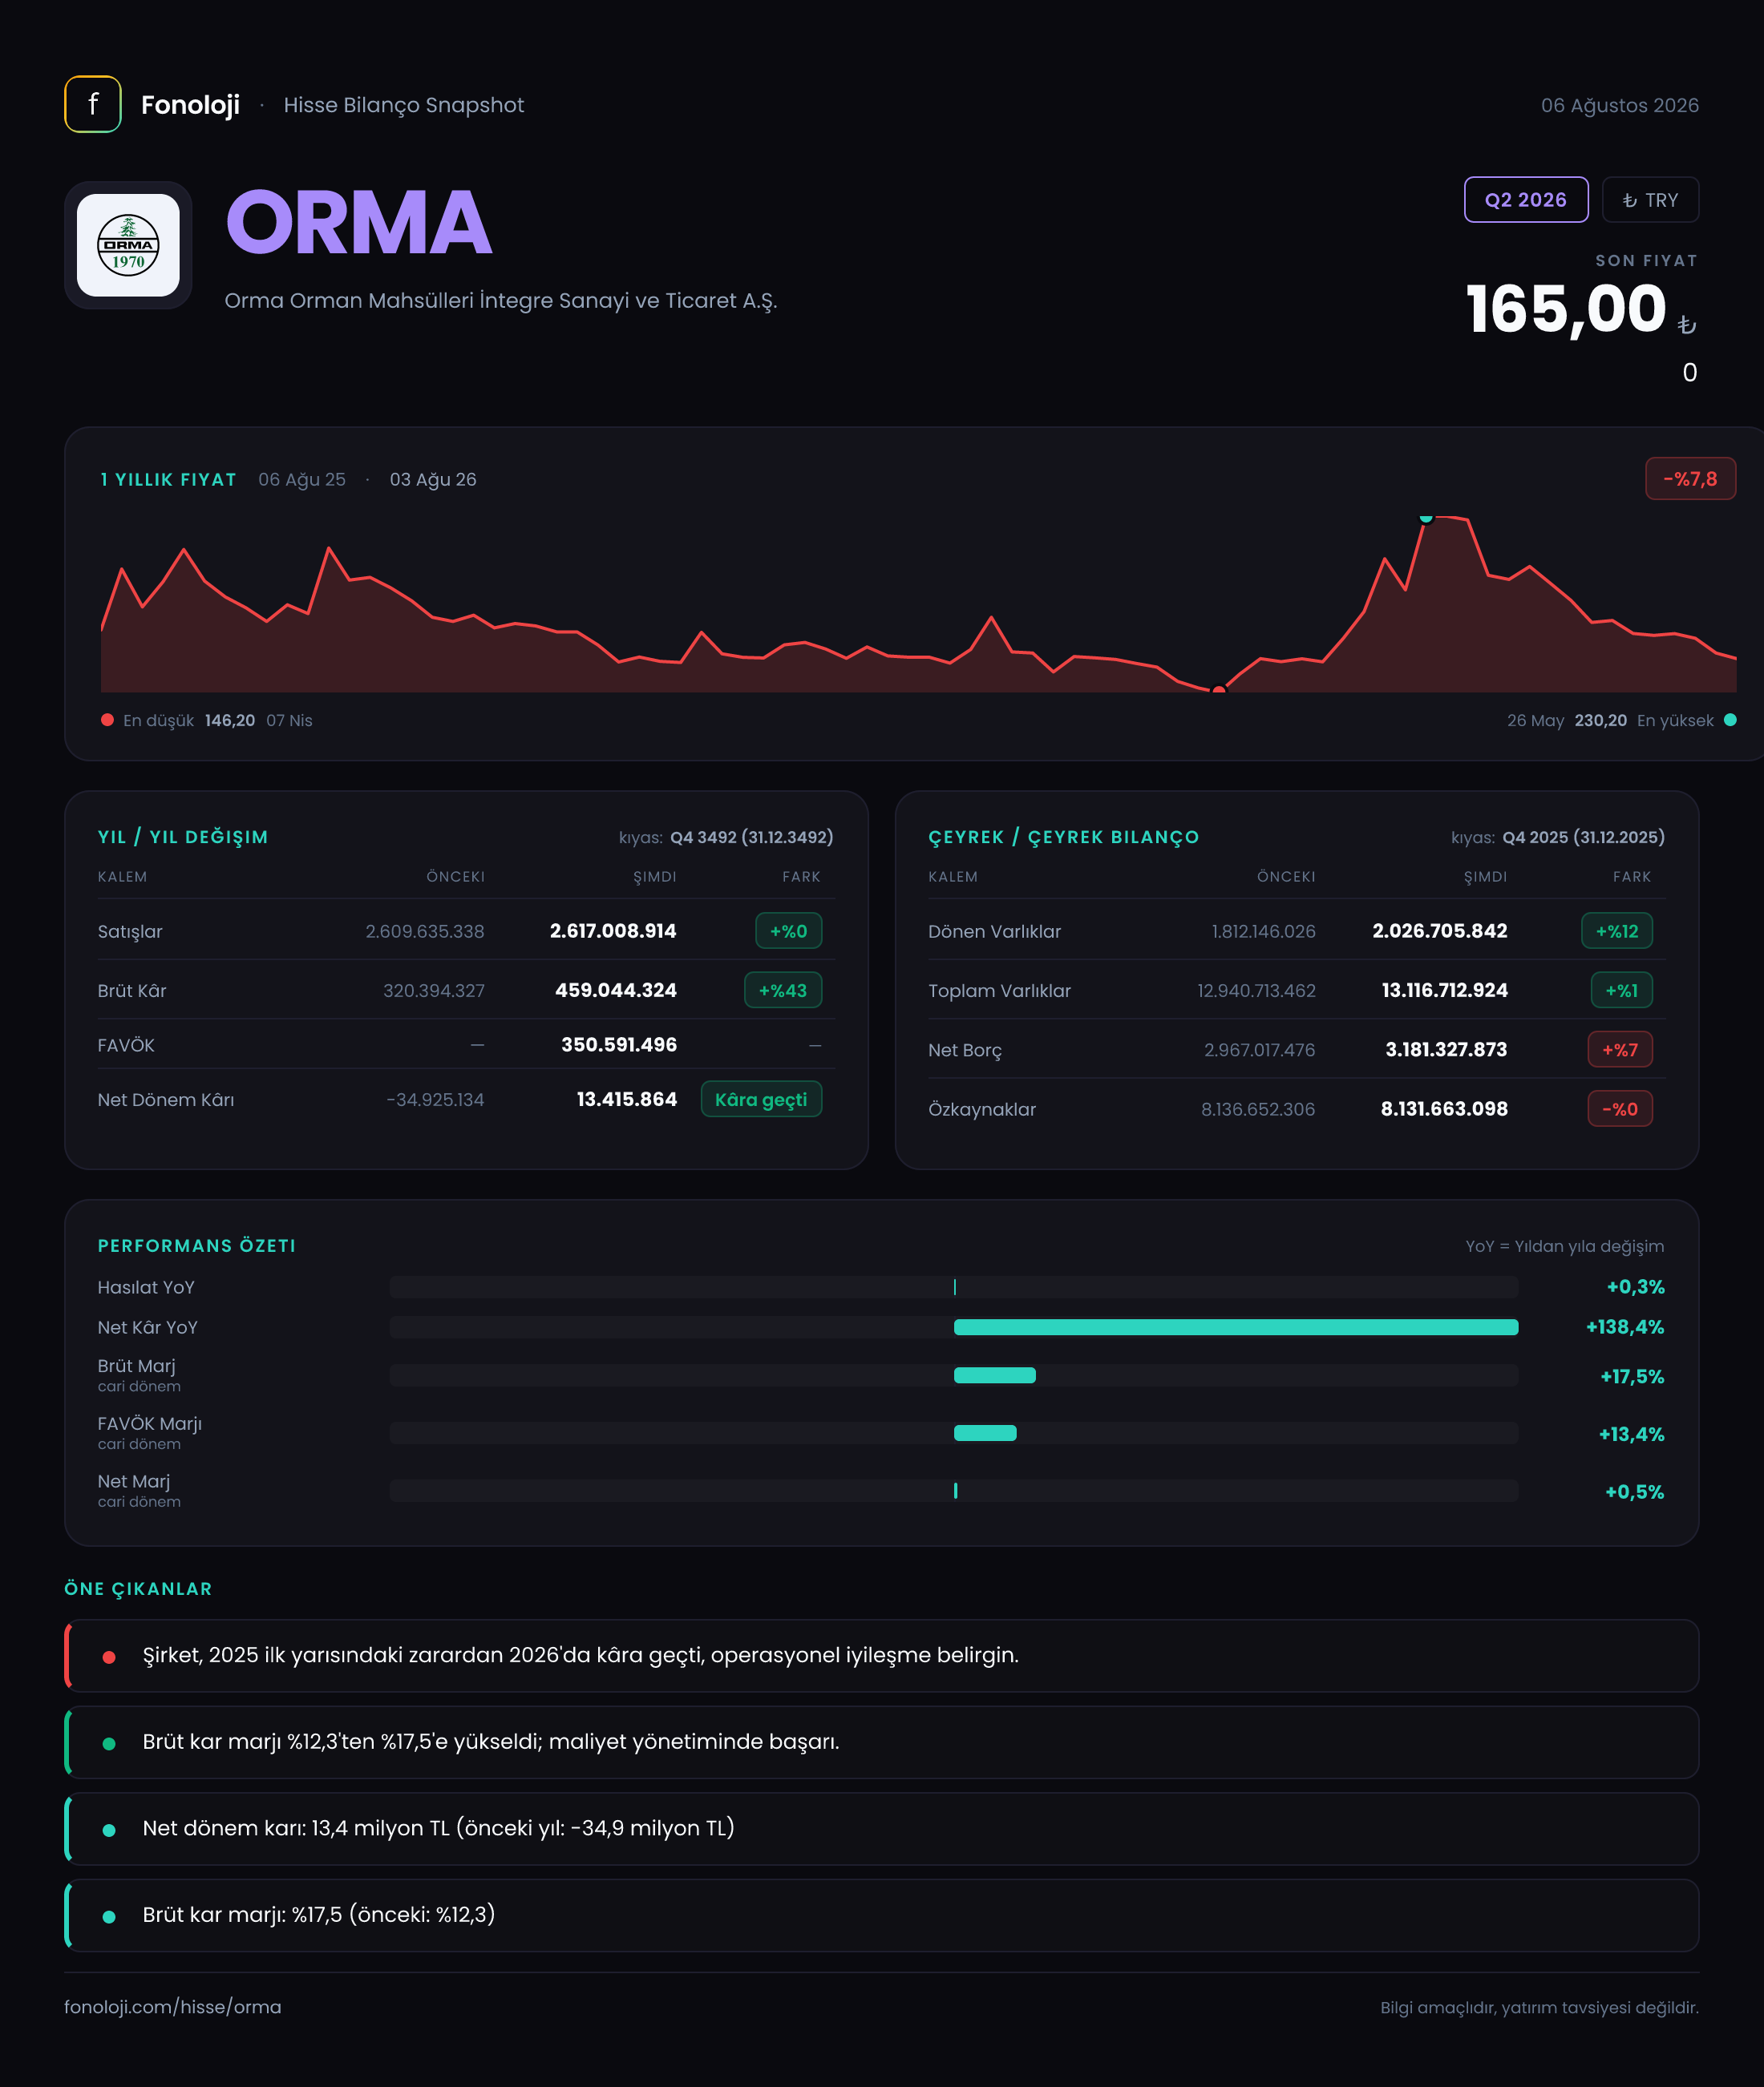Click the Satışlar current value 2.617.008.914

pyautogui.click(x=613, y=930)
